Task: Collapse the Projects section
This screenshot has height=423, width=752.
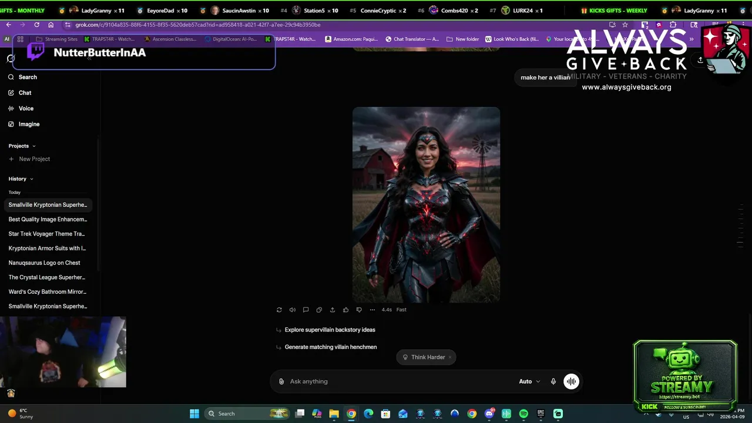Action: [22, 146]
